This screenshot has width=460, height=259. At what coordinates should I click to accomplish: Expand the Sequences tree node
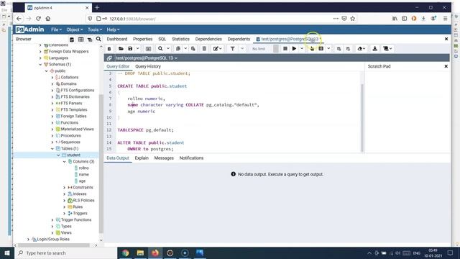52,142
